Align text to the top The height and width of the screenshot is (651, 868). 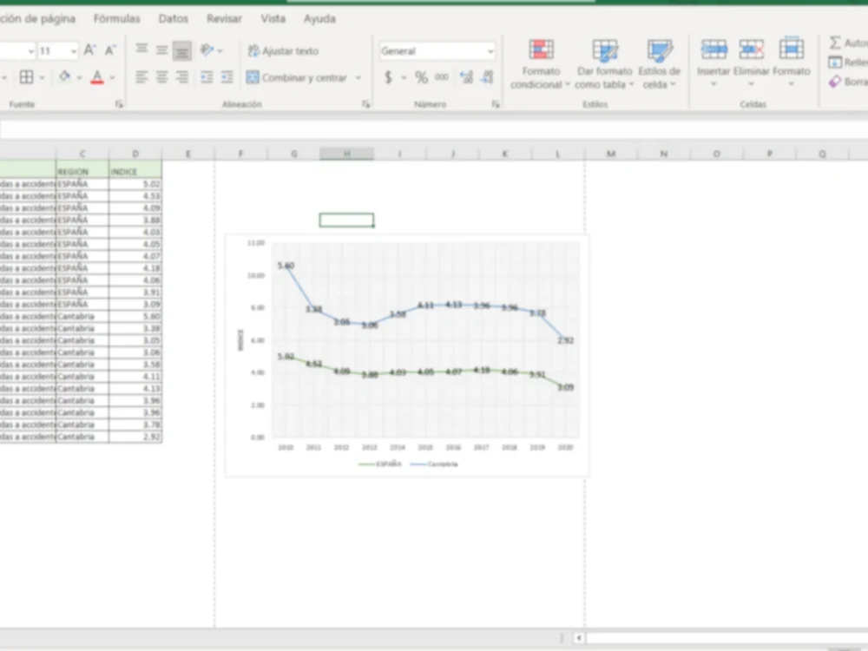[141, 49]
